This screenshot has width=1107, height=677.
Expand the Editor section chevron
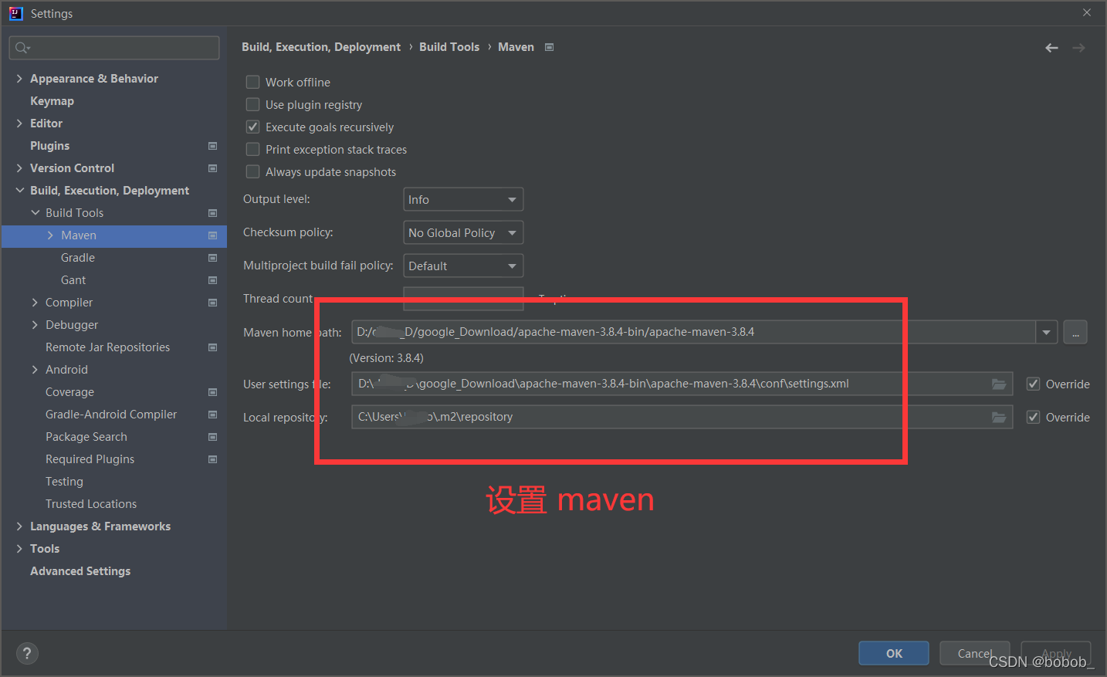click(x=19, y=124)
